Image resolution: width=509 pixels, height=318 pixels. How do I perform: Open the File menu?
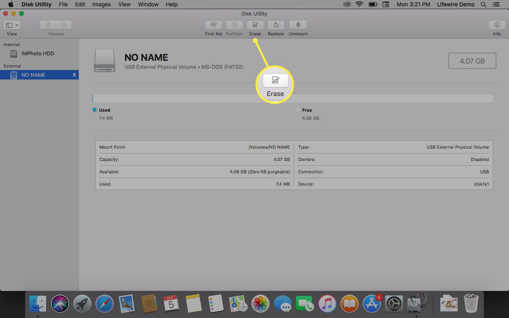(x=63, y=4)
